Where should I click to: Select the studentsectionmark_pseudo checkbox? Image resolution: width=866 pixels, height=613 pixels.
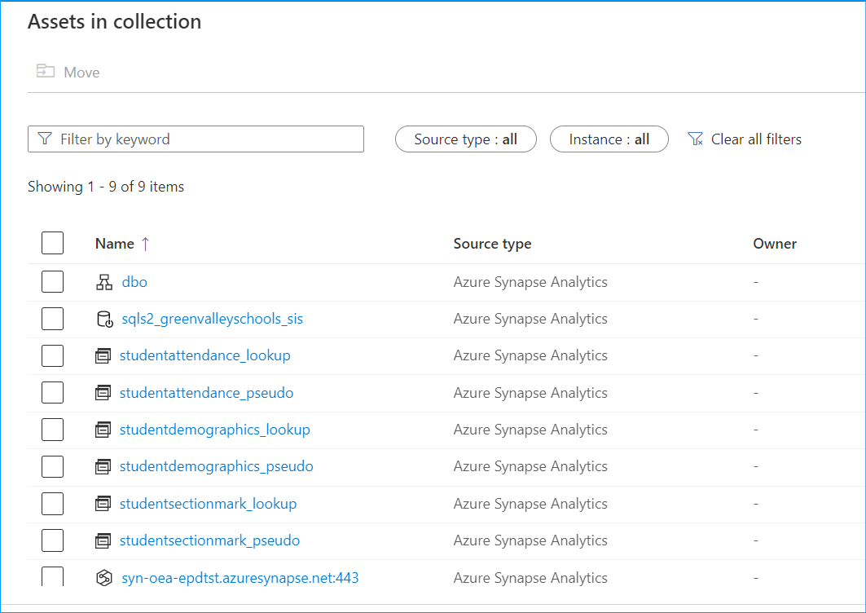(x=52, y=540)
